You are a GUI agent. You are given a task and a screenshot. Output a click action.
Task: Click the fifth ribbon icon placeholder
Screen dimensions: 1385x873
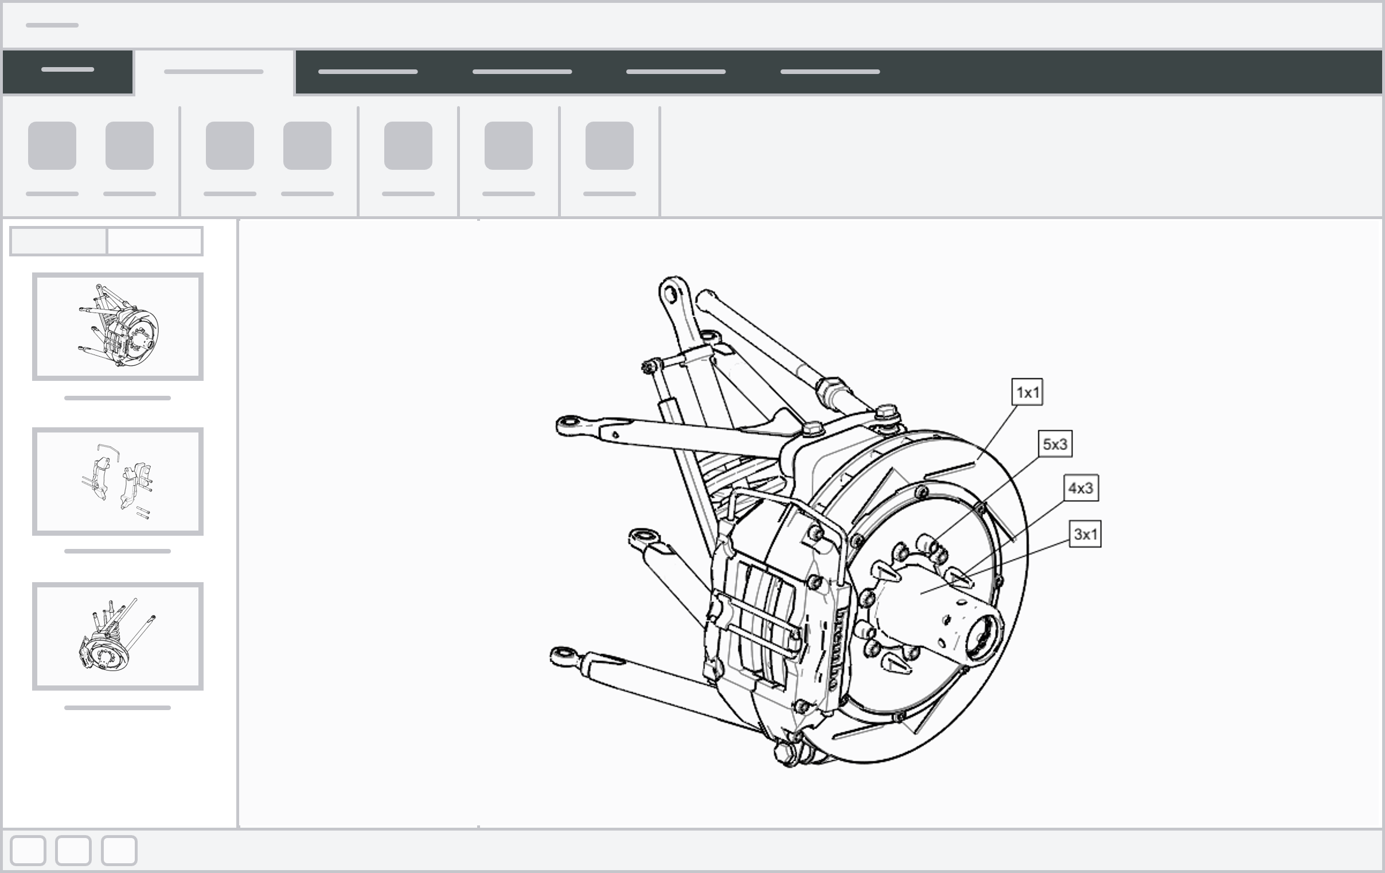tap(408, 146)
